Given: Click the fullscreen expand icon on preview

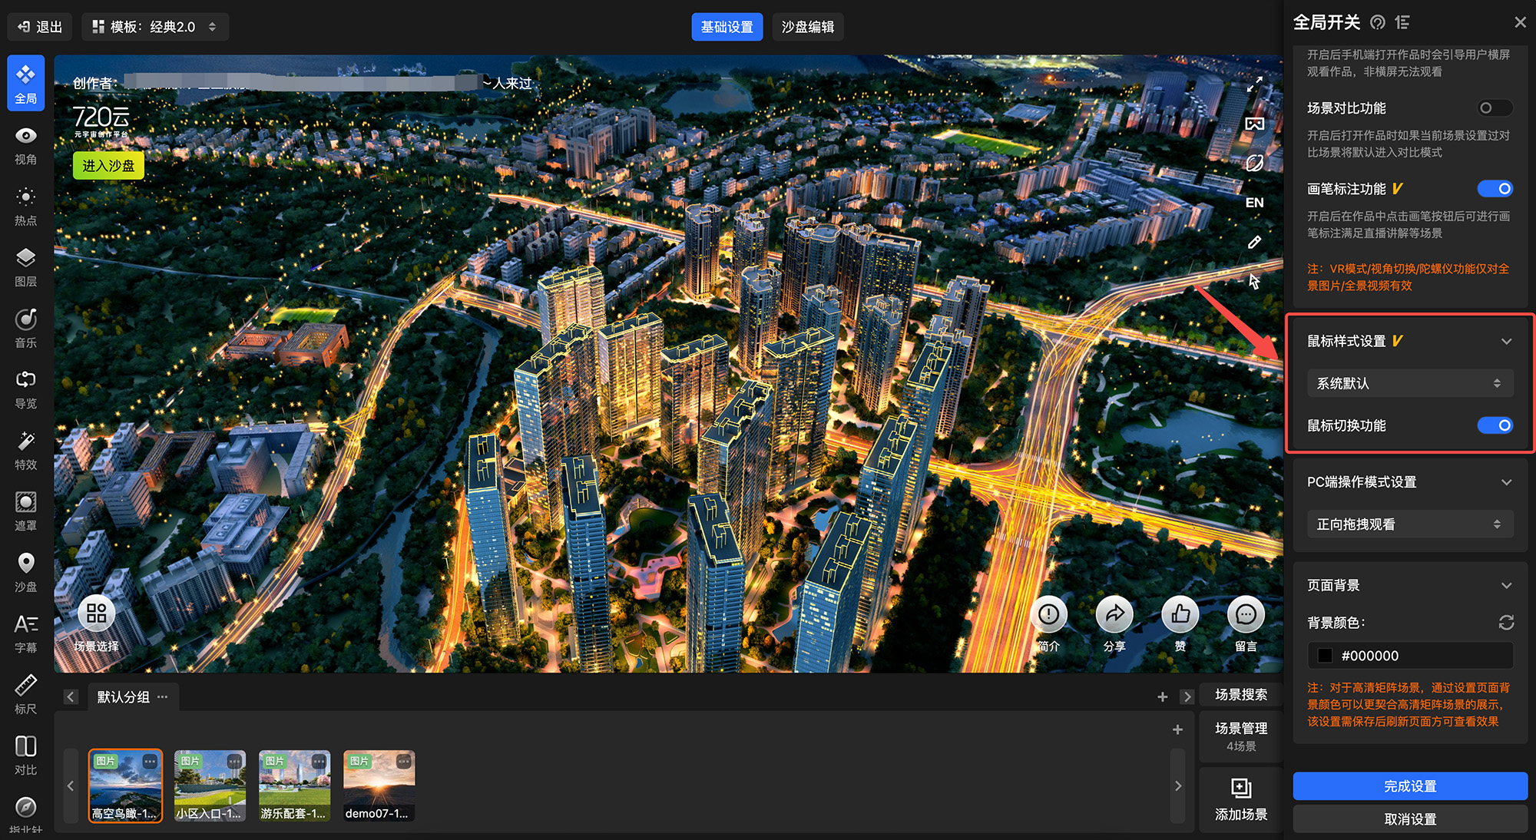Looking at the screenshot, I should click(1254, 84).
